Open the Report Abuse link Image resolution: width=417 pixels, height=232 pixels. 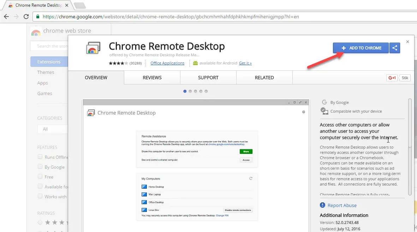pos(342,205)
